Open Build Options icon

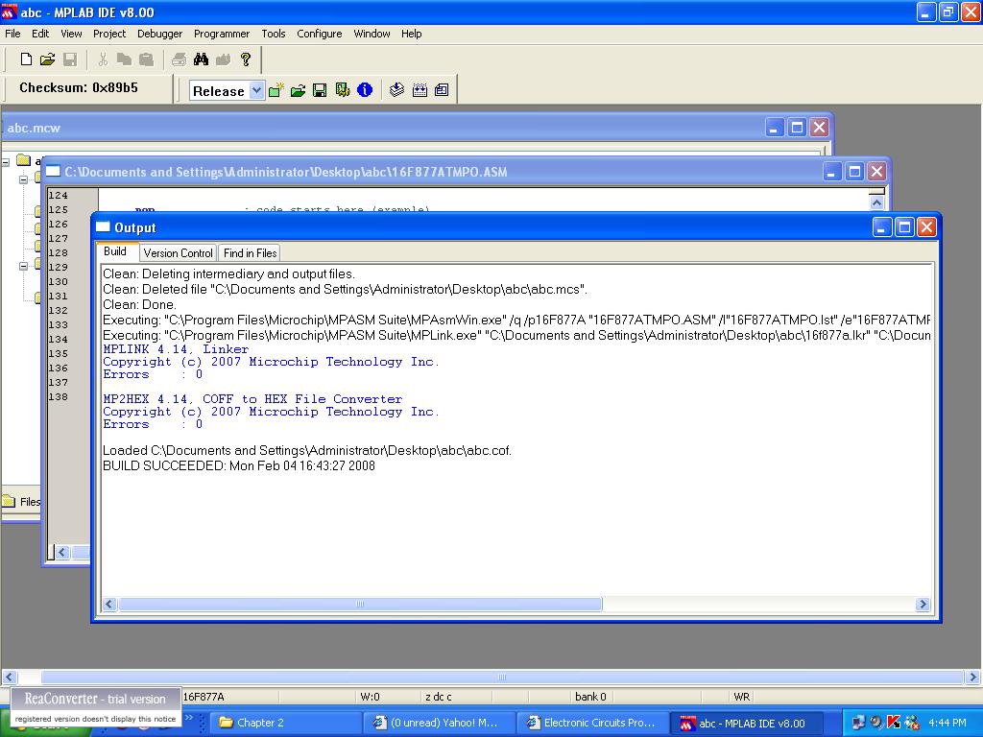pyautogui.click(x=343, y=90)
